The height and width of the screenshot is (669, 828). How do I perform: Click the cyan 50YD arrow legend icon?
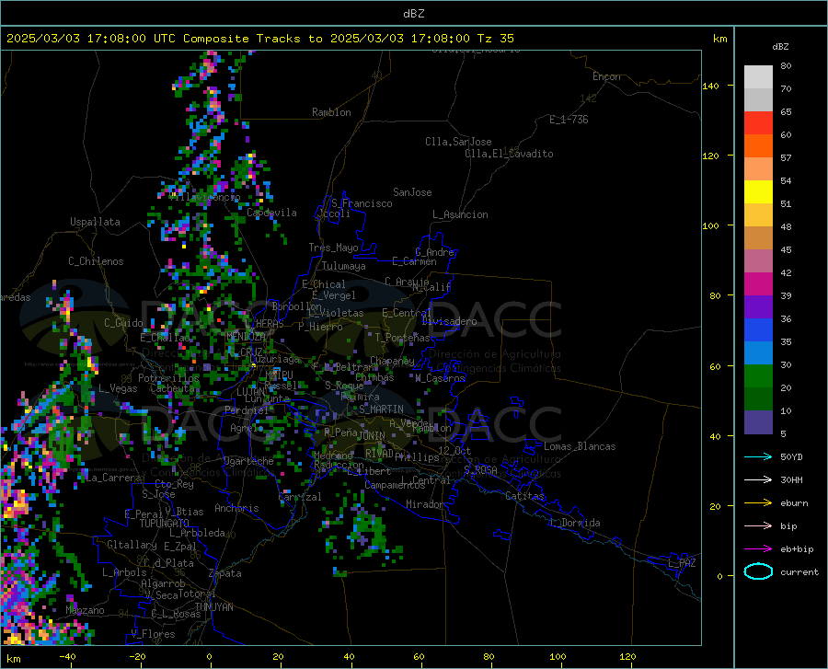click(x=758, y=456)
